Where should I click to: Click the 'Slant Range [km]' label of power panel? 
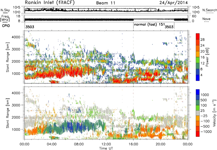point(8,57)
